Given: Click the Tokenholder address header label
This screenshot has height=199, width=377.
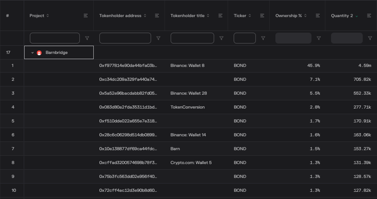Looking at the screenshot, I should (120, 16).
